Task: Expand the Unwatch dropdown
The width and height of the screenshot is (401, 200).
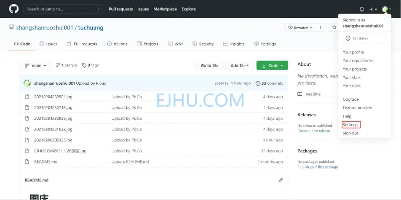Action: pos(300,28)
